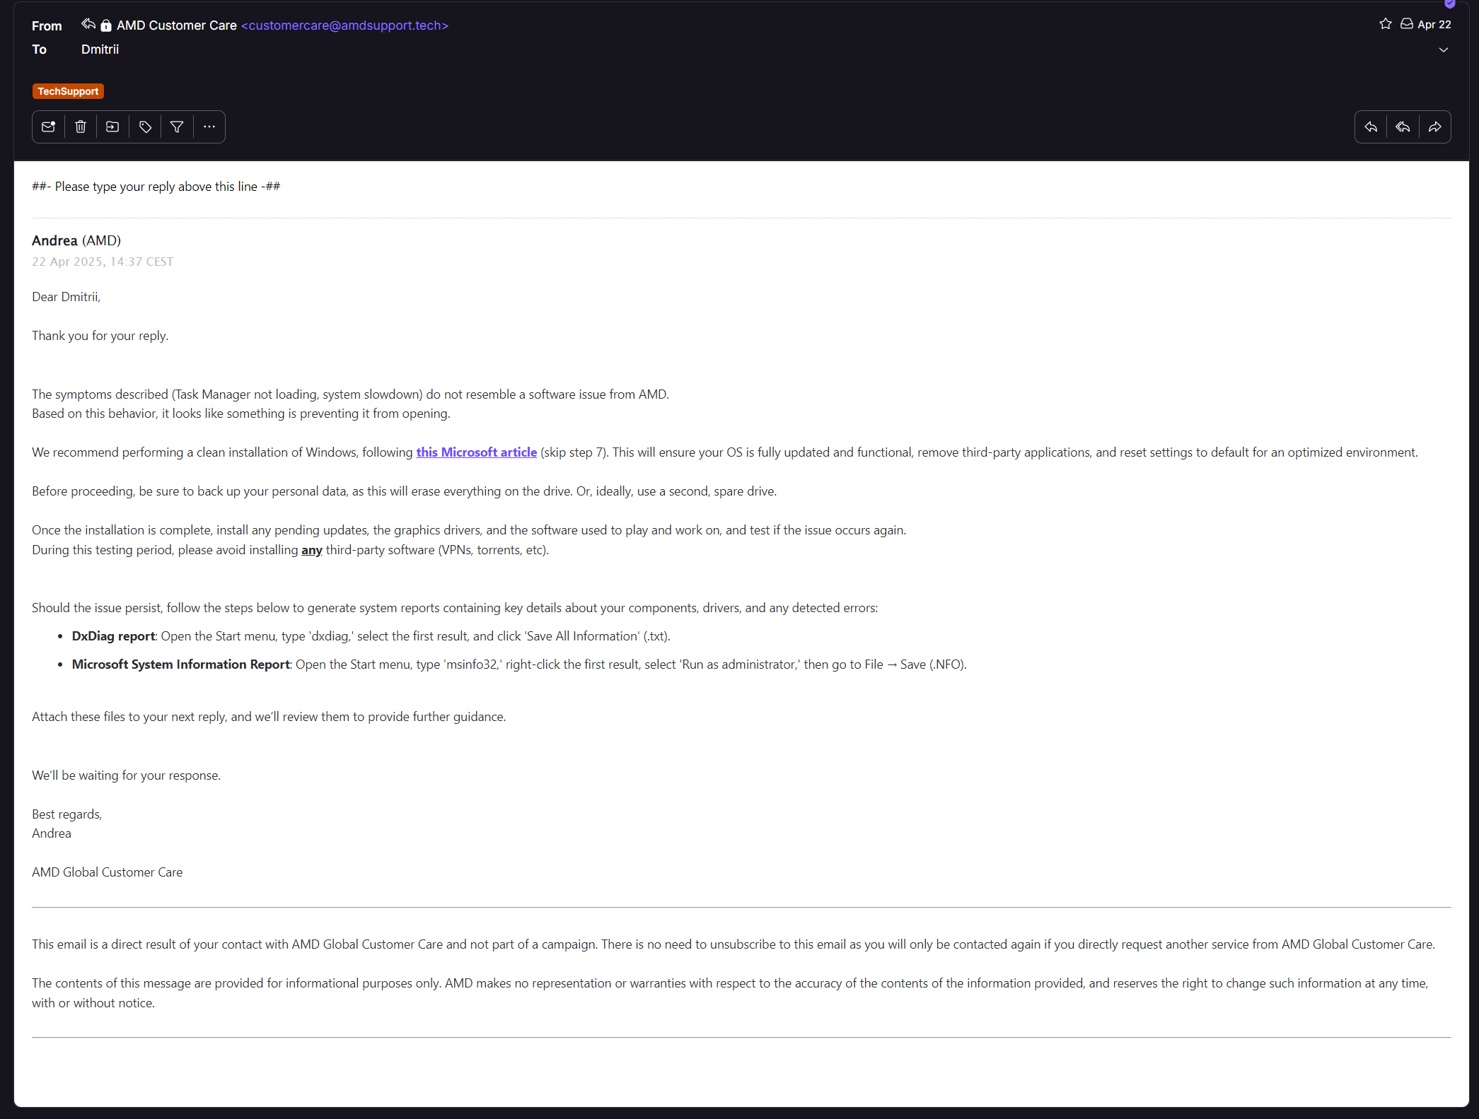Click sender name AMD Customer Care
This screenshot has height=1119, width=1479.
pos(177,25)
